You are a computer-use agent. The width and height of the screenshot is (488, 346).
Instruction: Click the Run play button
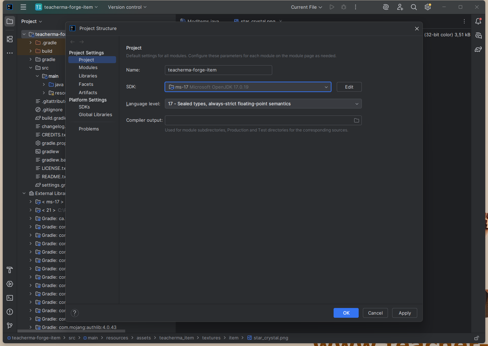click(332, 7)
